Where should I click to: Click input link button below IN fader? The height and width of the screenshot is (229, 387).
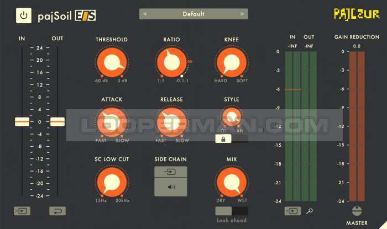click(x=22, y=211)
